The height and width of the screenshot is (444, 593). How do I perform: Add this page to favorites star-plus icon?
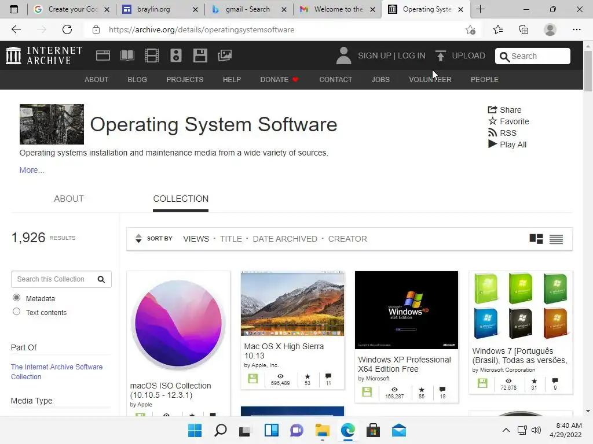(470, 30)
